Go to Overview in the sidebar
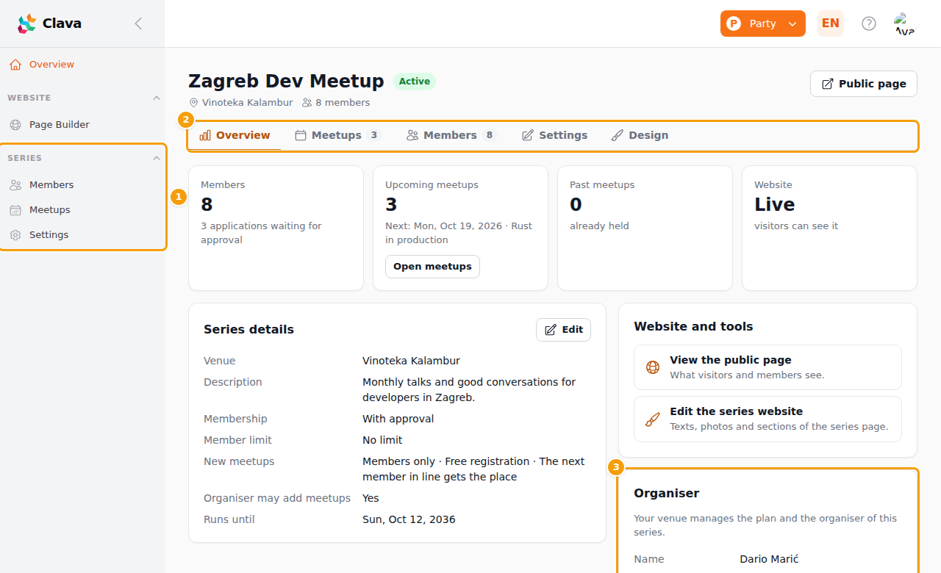This screenshot has width=941, height=573. (x=82, y=65)
